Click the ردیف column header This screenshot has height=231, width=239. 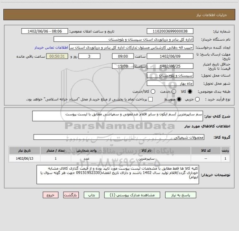point(225,151)
